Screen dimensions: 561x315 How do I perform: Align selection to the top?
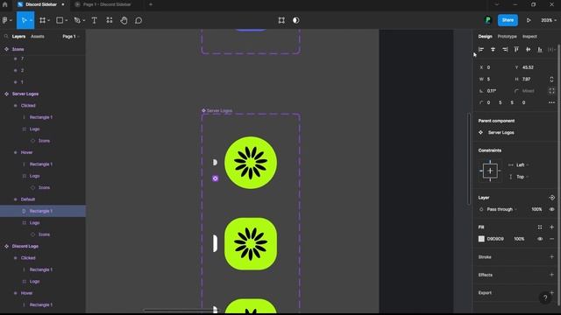click(x=516, y=50)
